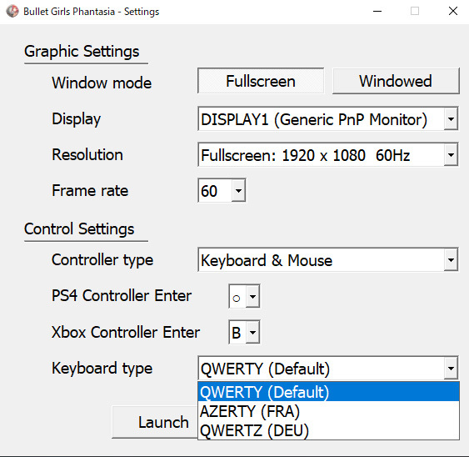
Task: Open the Display dropdown arrow
Action: pos(451,119)
